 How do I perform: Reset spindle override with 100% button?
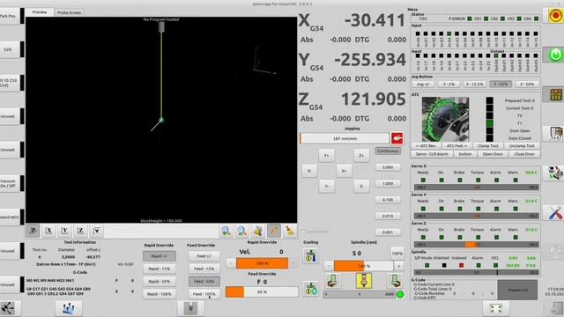(397, 253)
